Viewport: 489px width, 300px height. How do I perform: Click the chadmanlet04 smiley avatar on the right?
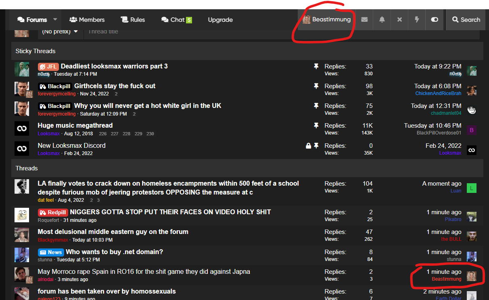[x=472, y=110]
